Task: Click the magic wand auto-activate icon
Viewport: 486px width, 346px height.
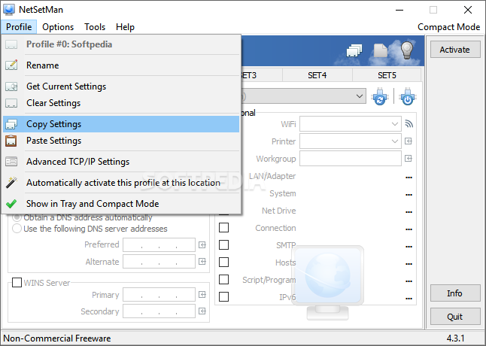Action: (11, 183)
